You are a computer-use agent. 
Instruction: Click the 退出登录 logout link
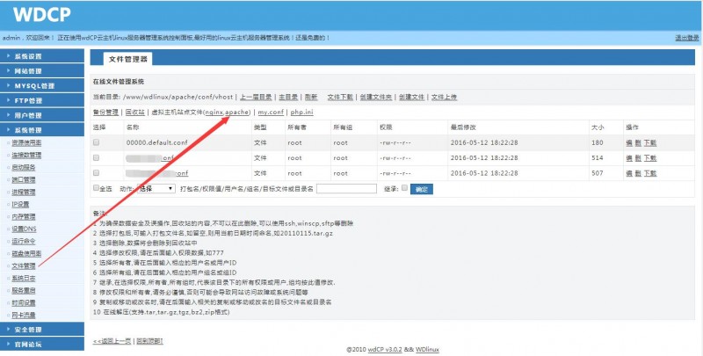(686, 38)
